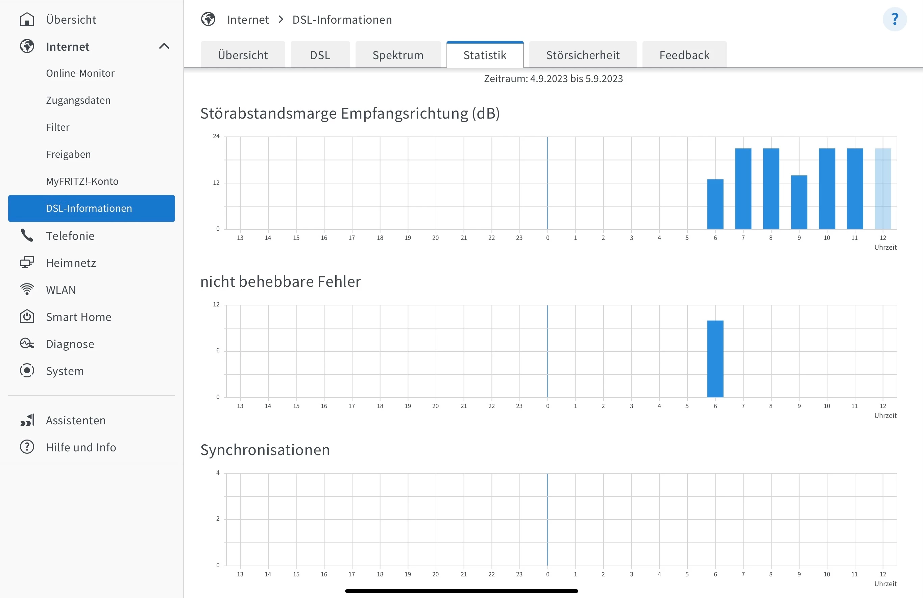923x598 pixels.
Task: Open Online-Monitor submenu item
Action: tap(80, 73)
